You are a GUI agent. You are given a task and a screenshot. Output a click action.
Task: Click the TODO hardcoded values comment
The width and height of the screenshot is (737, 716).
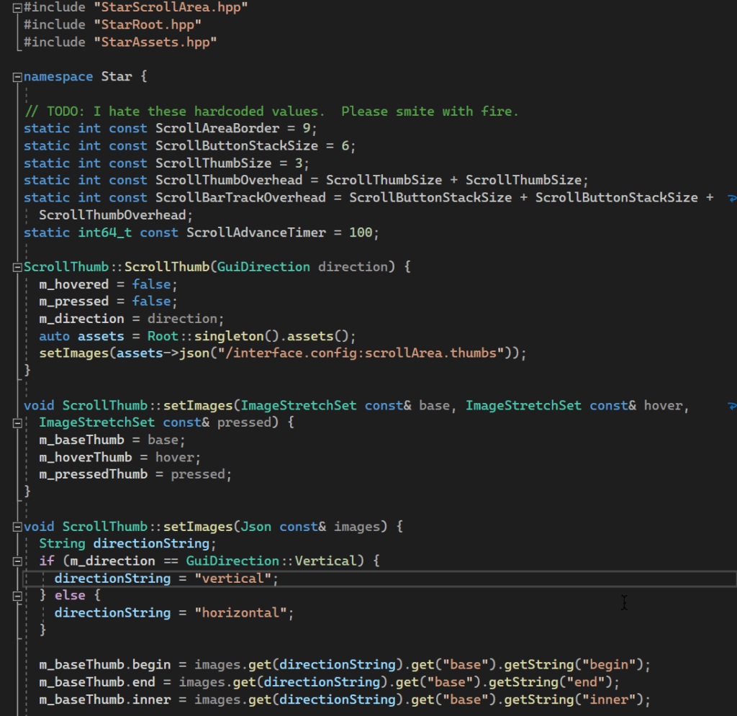pos(271,112)
